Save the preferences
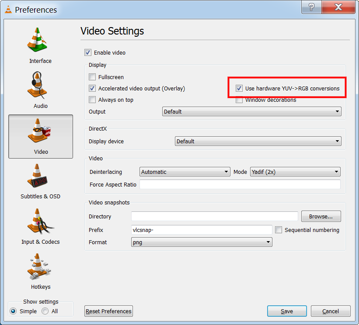Screen dimensions: 359x325 287,311
